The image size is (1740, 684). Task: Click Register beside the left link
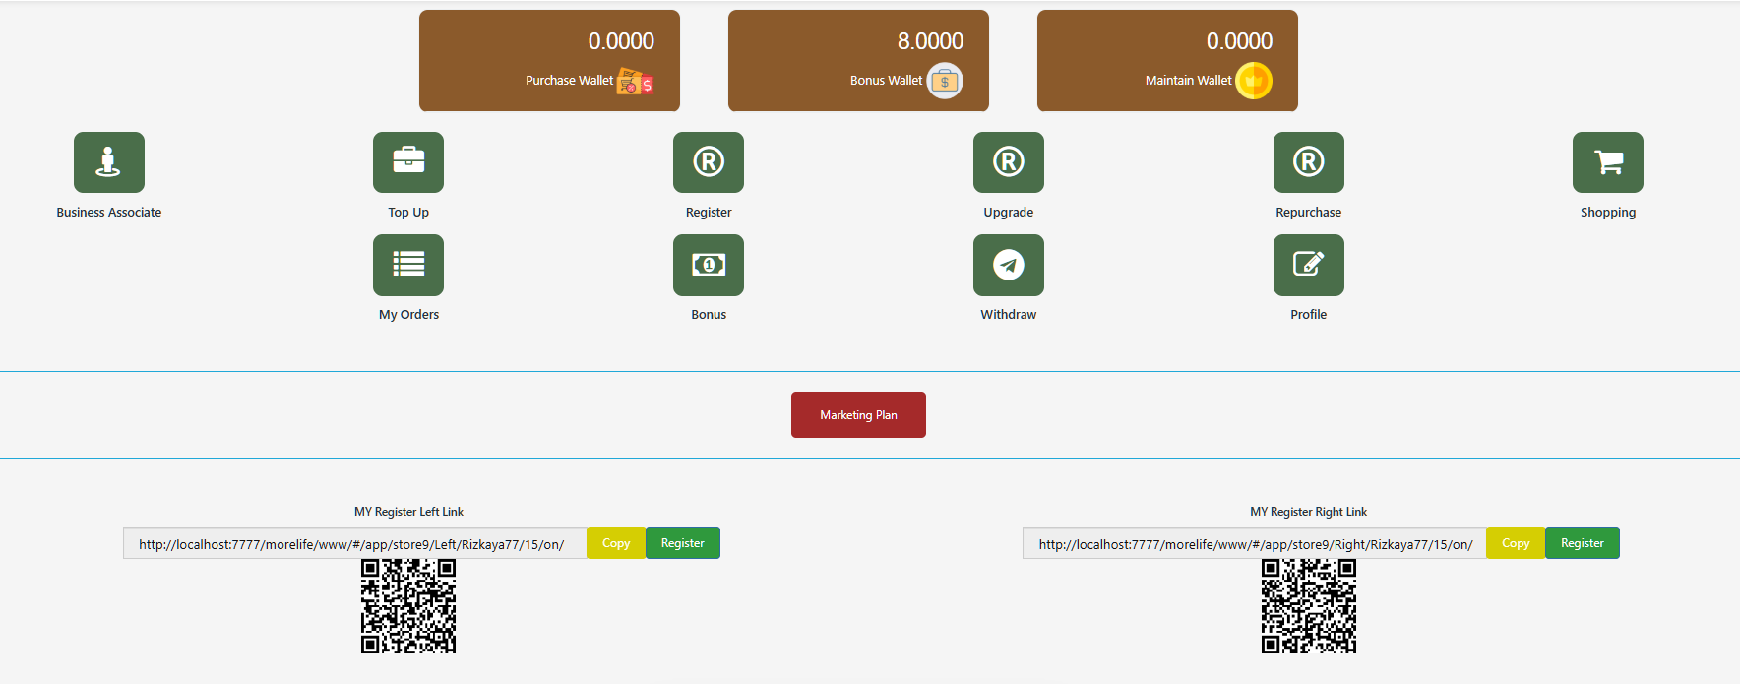tap(683, 543)
